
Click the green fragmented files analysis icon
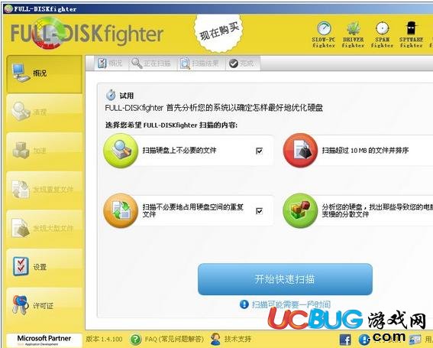pyautogui.click(x=300, y=210)
